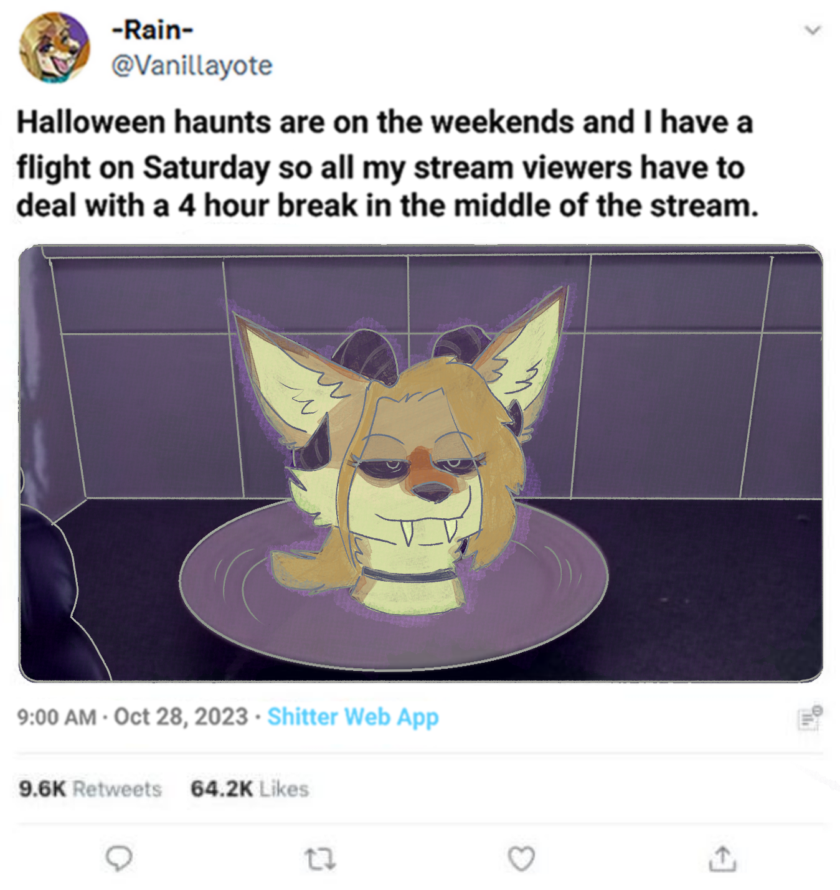Viewport: 840px width, 890px height.
Task: Open the Shitter Web App source link
Action: (353, 717)
